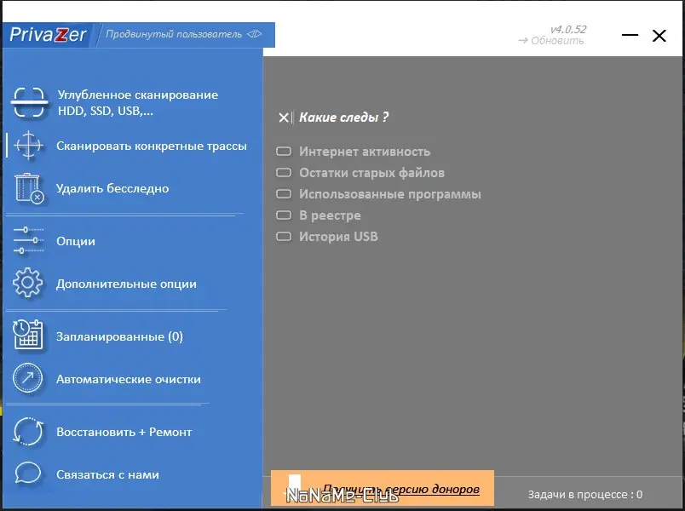
Task: Enable Остатки старых файлов checkbox
Action: [x=284, y=173]
